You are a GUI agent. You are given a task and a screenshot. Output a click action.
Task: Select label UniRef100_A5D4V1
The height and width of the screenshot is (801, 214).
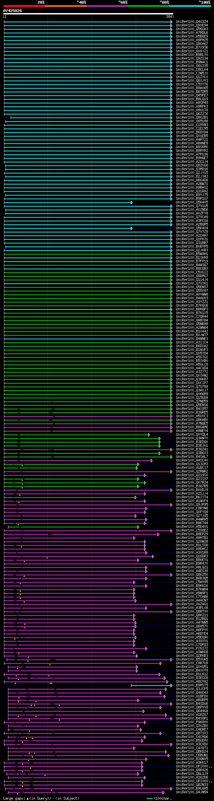point(192,527)
